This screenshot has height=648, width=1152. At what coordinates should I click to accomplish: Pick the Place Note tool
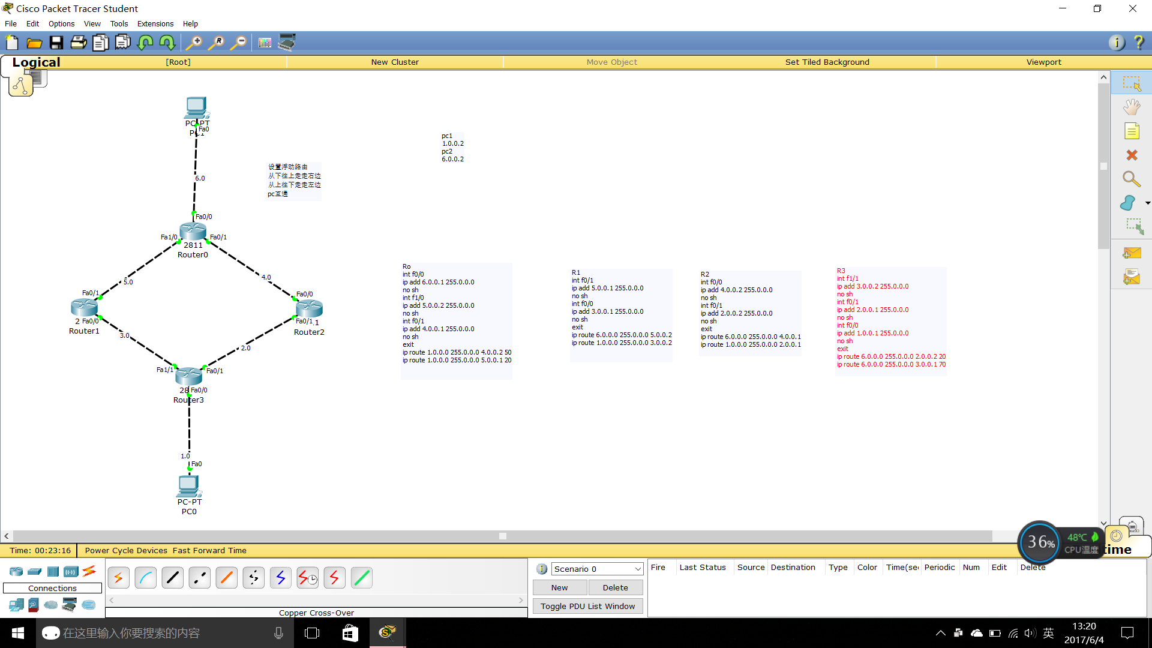(1132, 131)
